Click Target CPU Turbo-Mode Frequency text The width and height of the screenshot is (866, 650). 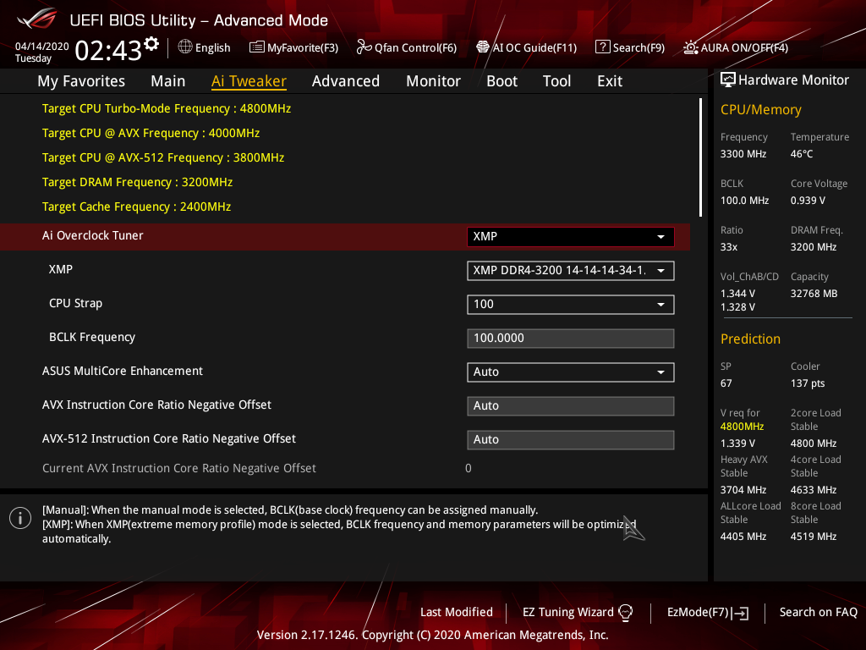click(167, 108)
